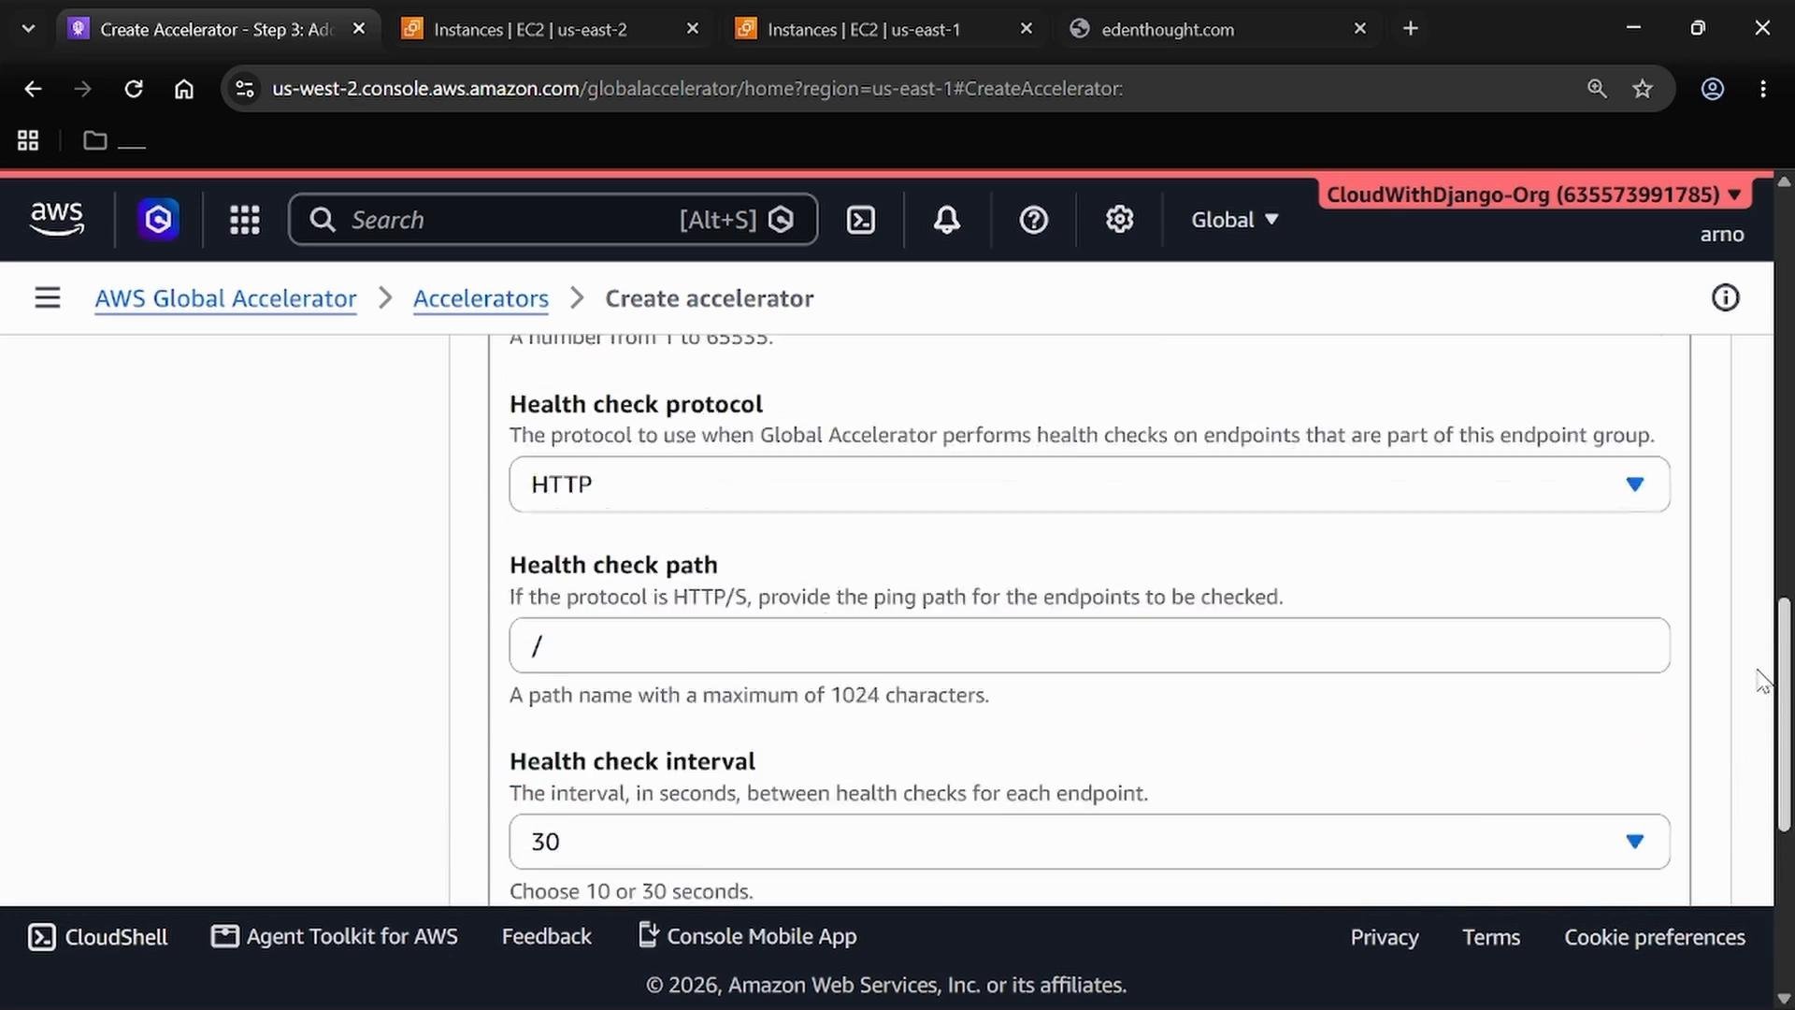The image size is (1795, 1010).
Task: Click the scrollbar down arrow
Action: [1784, 998]
